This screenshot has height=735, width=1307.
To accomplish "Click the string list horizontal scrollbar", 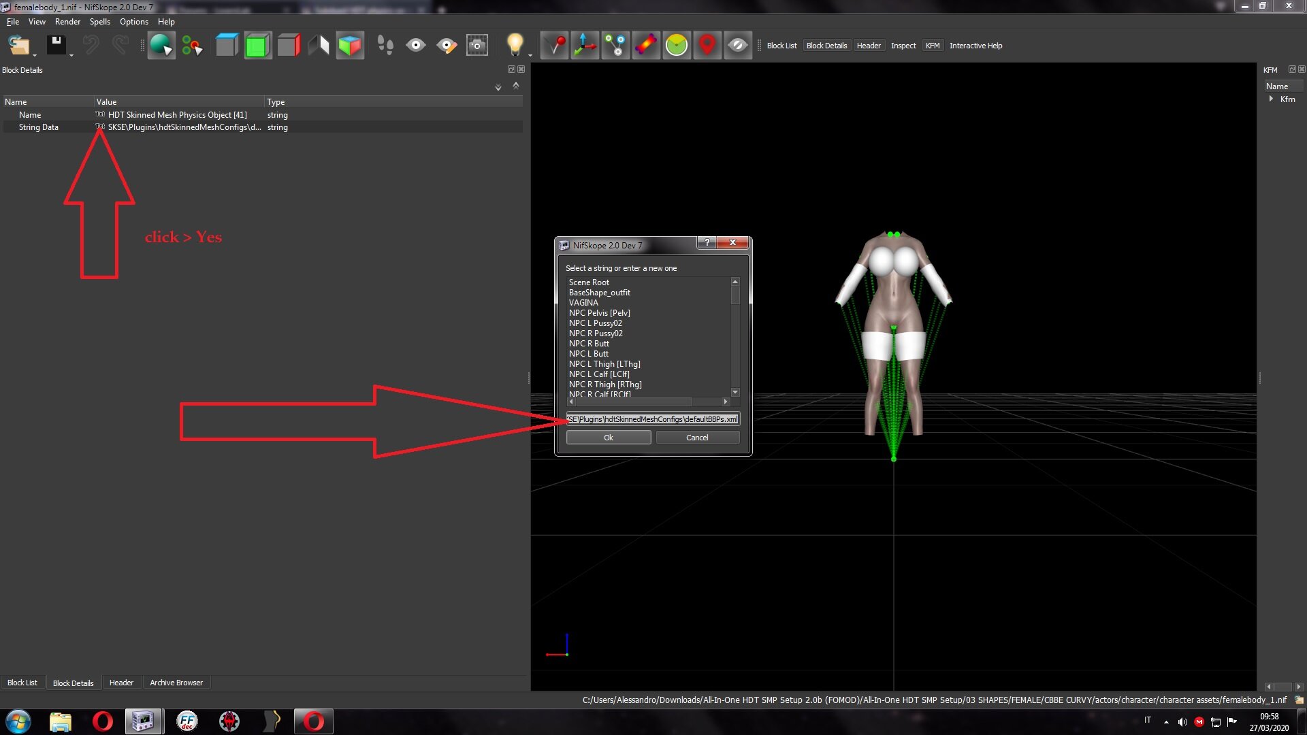I will (x=648, y=402).
